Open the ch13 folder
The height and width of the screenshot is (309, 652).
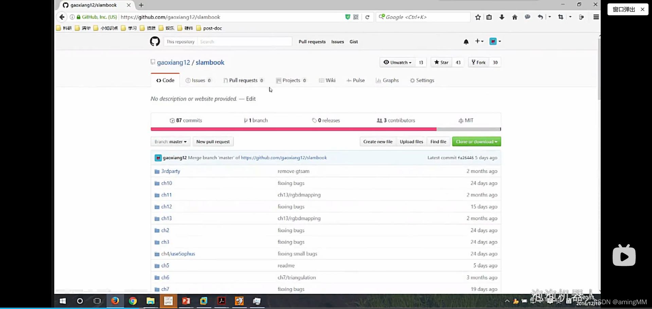tap(166, 218)
